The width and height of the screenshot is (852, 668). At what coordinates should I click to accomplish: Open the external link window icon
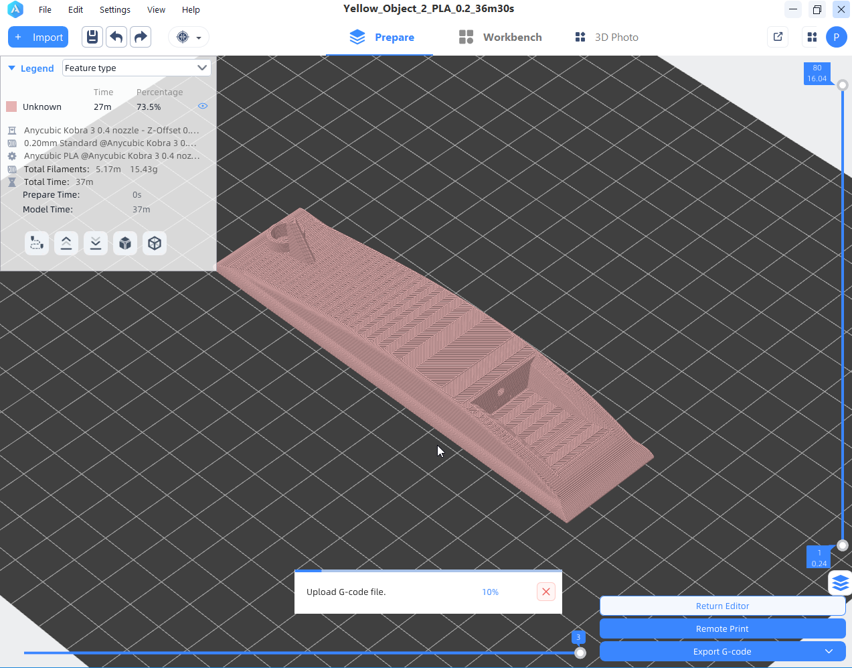tap(778, 37)
